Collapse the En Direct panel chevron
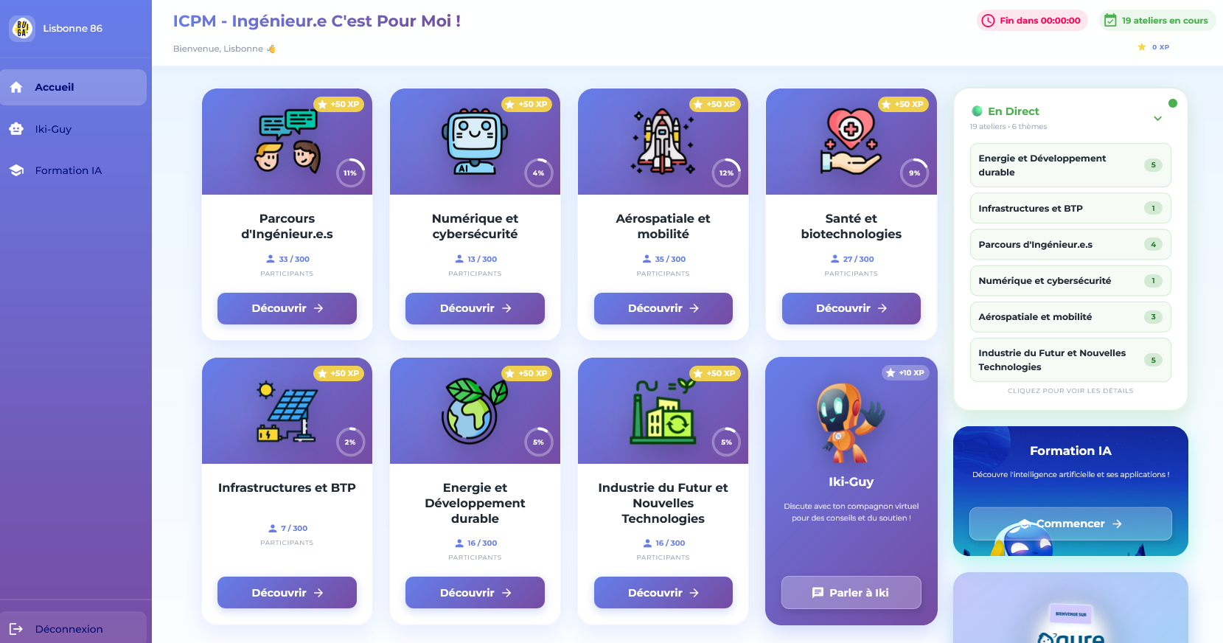 coord(1157,119)
